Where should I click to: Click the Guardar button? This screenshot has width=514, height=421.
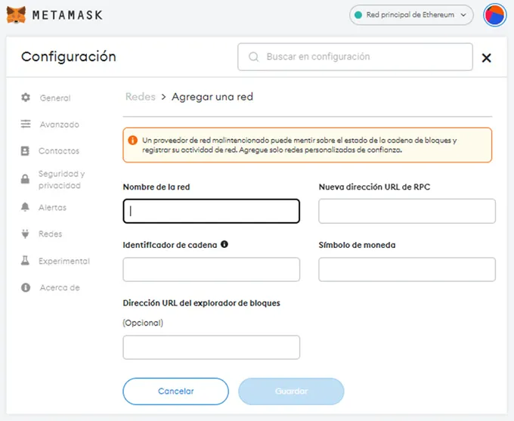(291, 392)
